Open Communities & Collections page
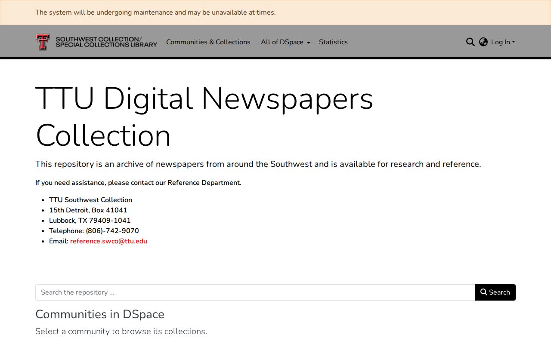551x344 pixels. (x=208, y=42)
